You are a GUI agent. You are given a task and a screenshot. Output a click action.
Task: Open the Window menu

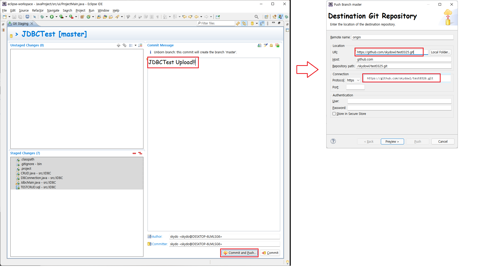pyautogui.click(x=103, y=11)
